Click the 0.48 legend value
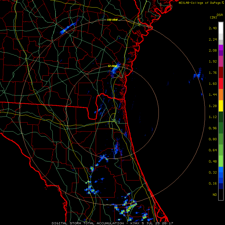This screenshot has width=225, height=225. (213, 161)
